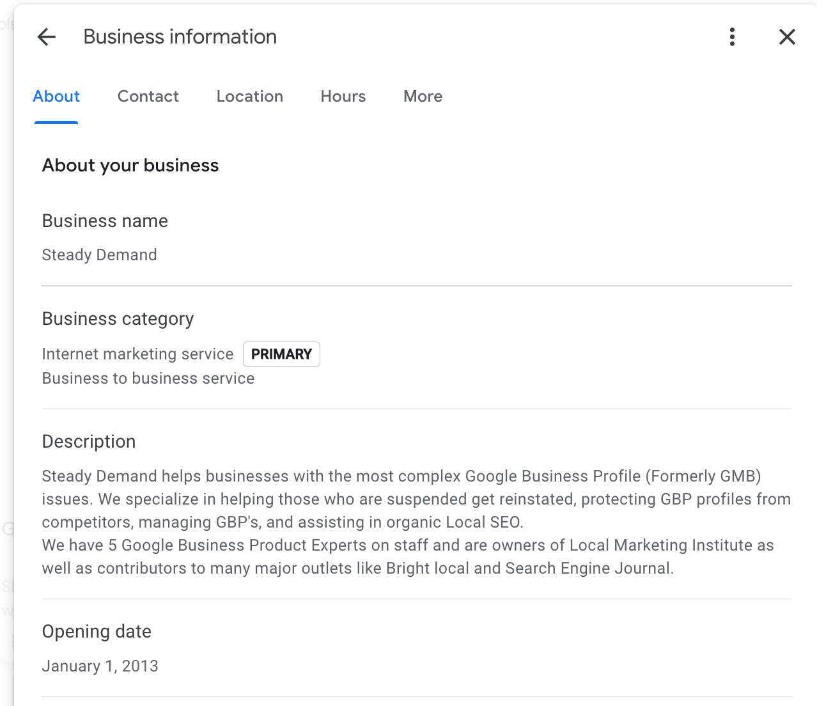Click the January 1, 2013 opening date
The image size is (817, 706).
pyautogui.click(x=100, y=666)
